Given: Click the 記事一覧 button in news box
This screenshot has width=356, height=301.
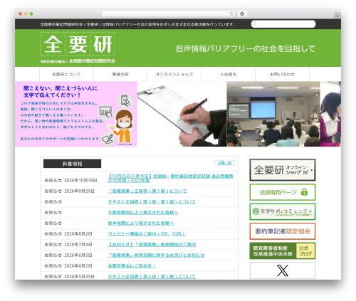Looking at the screenshot, I should pos(224,163).
